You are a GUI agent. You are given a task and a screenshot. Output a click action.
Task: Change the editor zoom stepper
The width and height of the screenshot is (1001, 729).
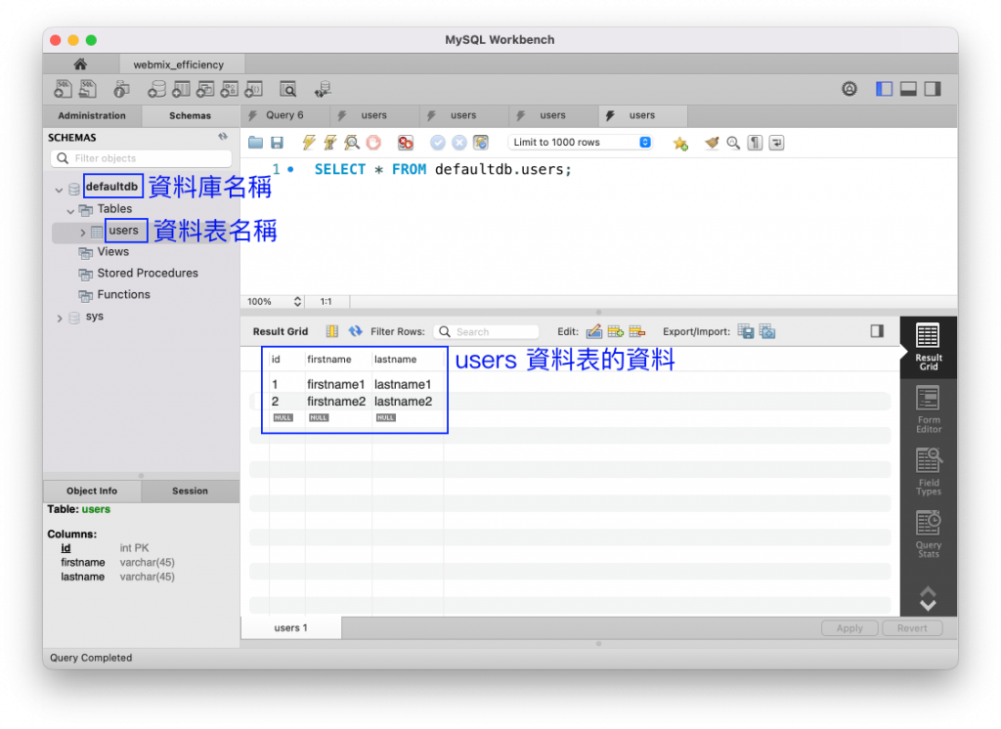tap(297, 301)
